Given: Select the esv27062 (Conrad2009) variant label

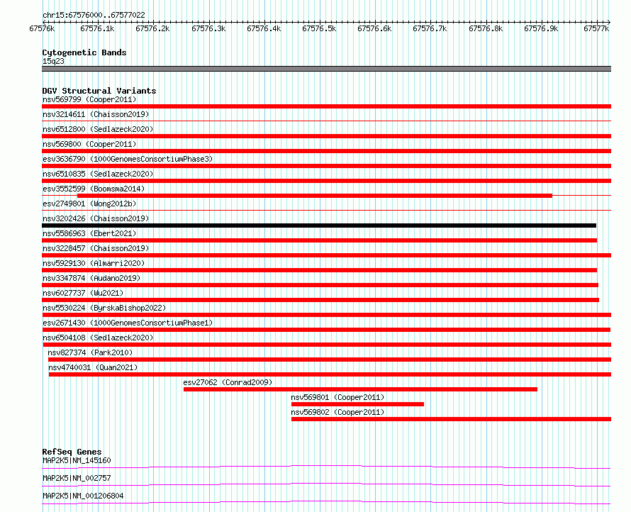Looking at the screenshot, I should (228, 382).
